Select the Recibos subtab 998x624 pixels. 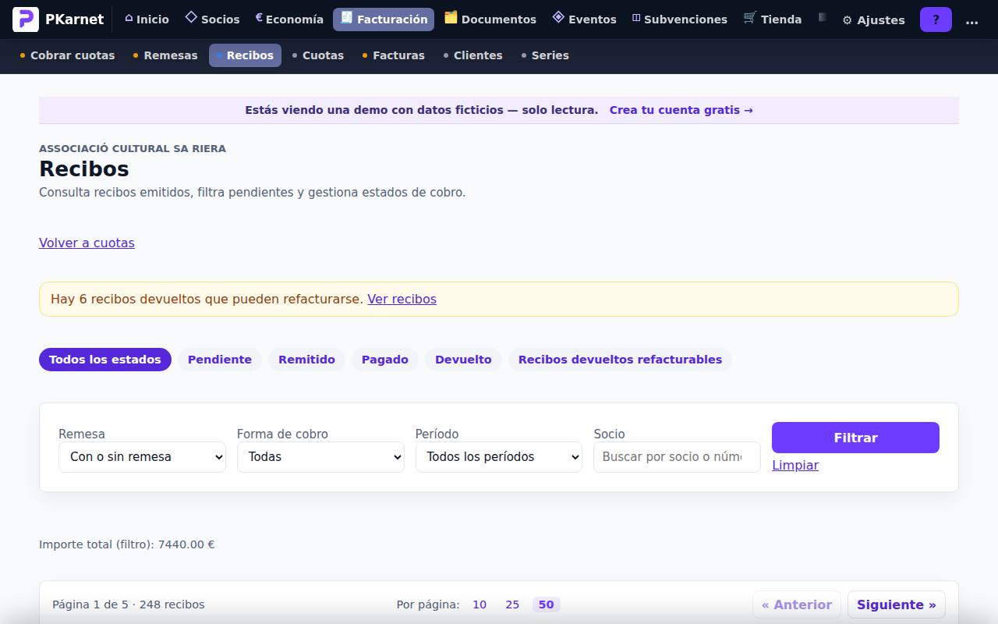click(245, 55)
